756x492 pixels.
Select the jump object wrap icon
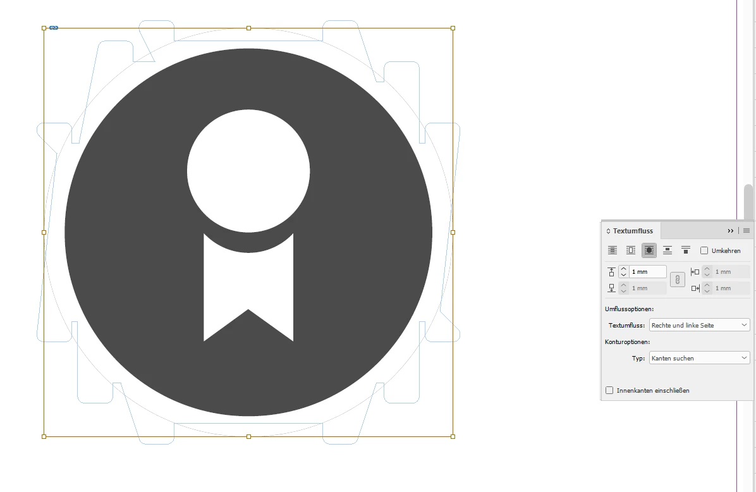coord(668,250)
